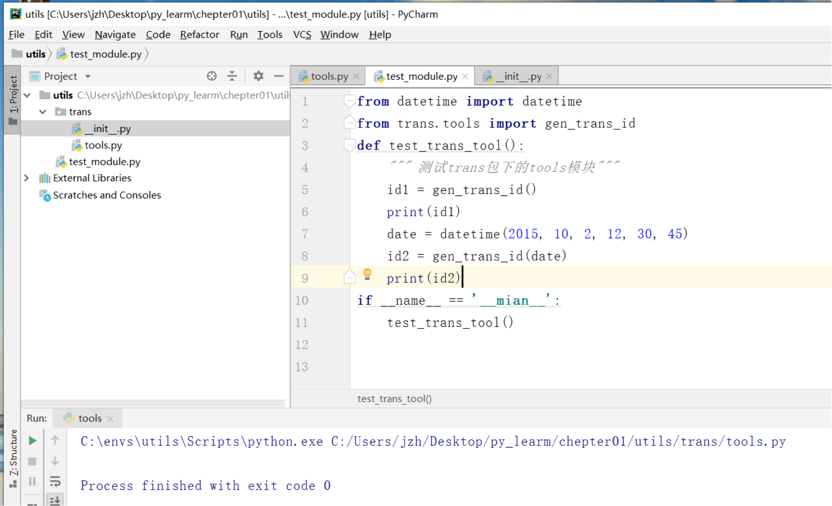Close the __init__.py editor tab
Image resolution: width=832 pixels, height=506 pixels.
coord(549,76)
